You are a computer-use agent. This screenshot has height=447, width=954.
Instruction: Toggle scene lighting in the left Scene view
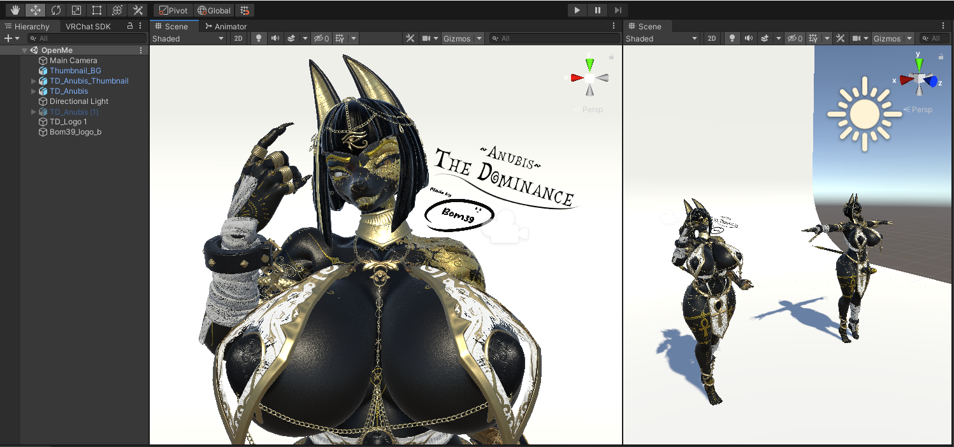pos(258,38)
